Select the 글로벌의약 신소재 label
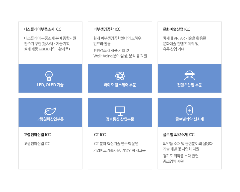 (x=189, y=119)
